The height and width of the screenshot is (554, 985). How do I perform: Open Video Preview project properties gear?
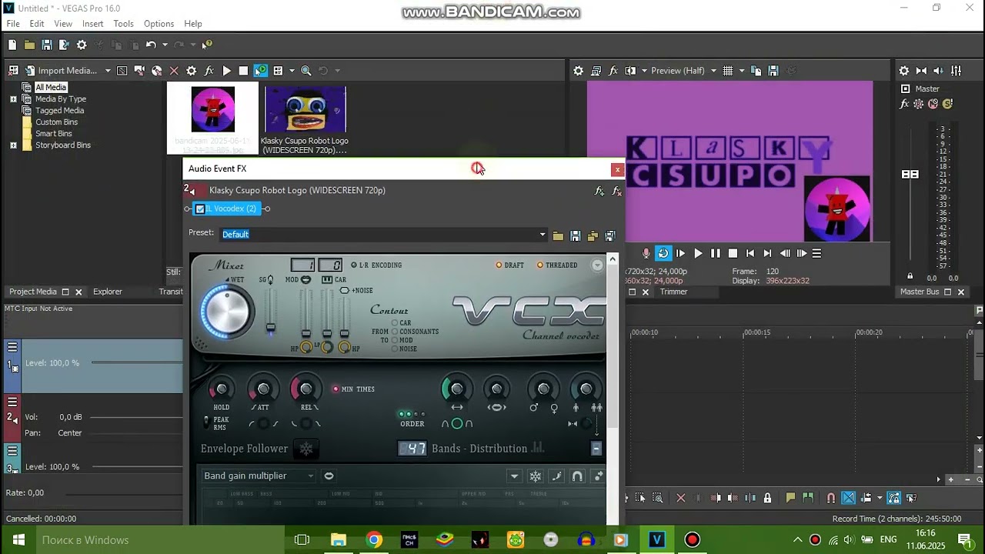578,71
